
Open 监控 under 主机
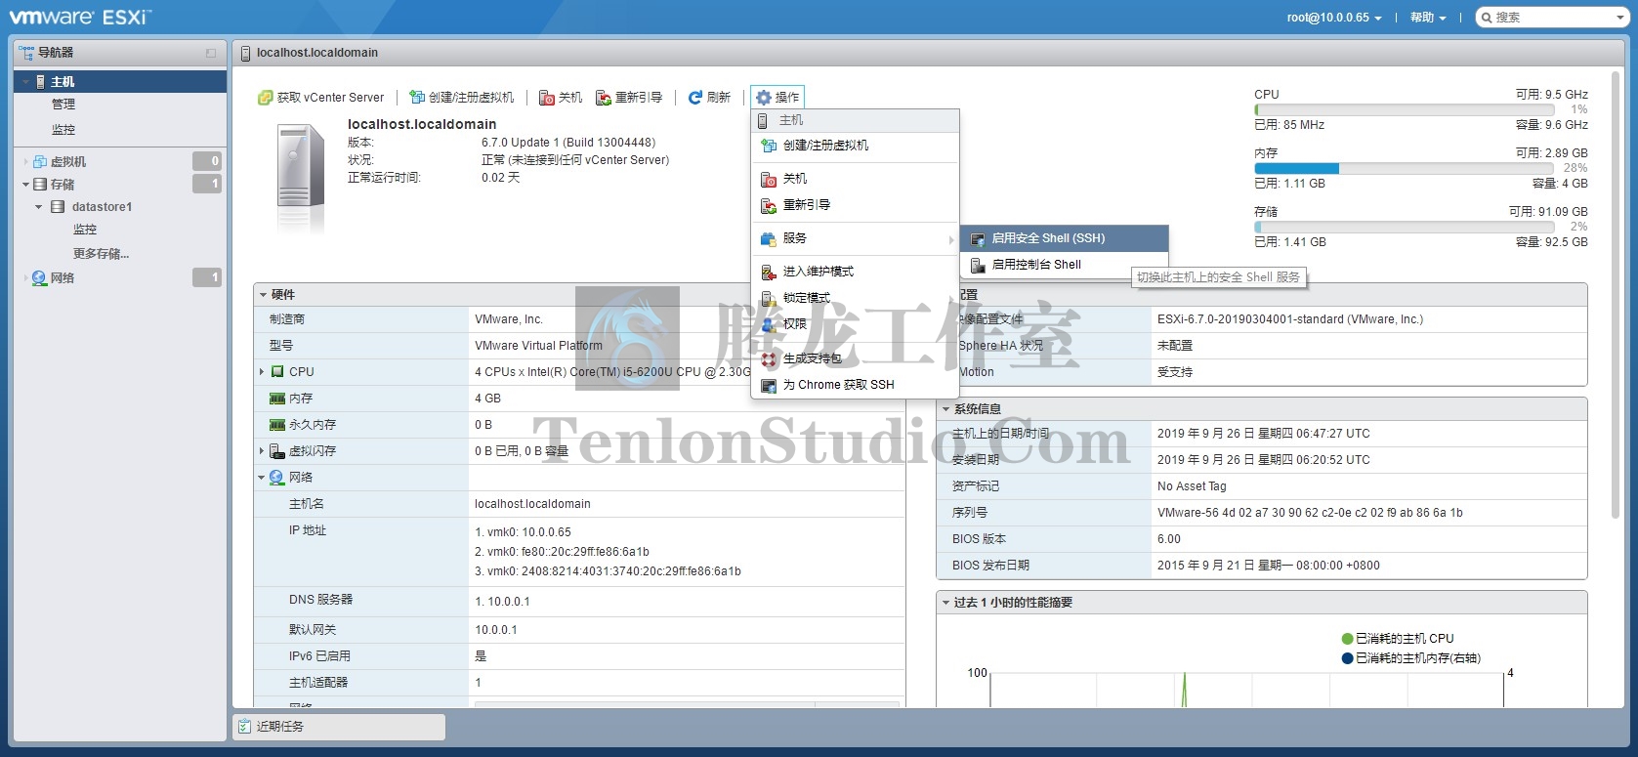coord(63,130)
